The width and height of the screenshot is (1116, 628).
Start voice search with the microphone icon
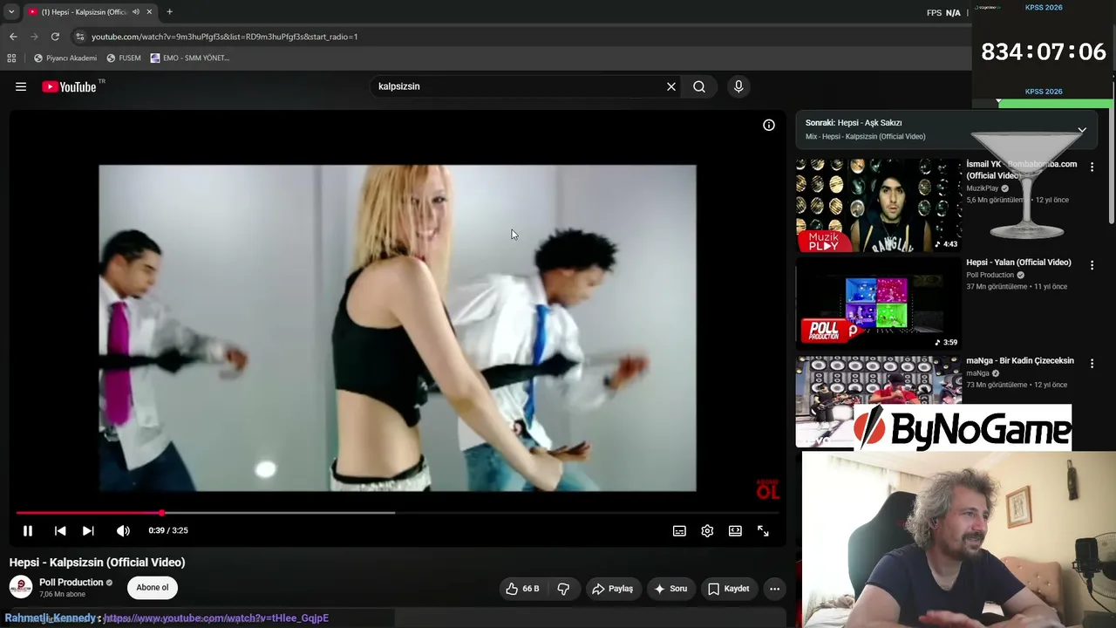(x=738, y=86)
